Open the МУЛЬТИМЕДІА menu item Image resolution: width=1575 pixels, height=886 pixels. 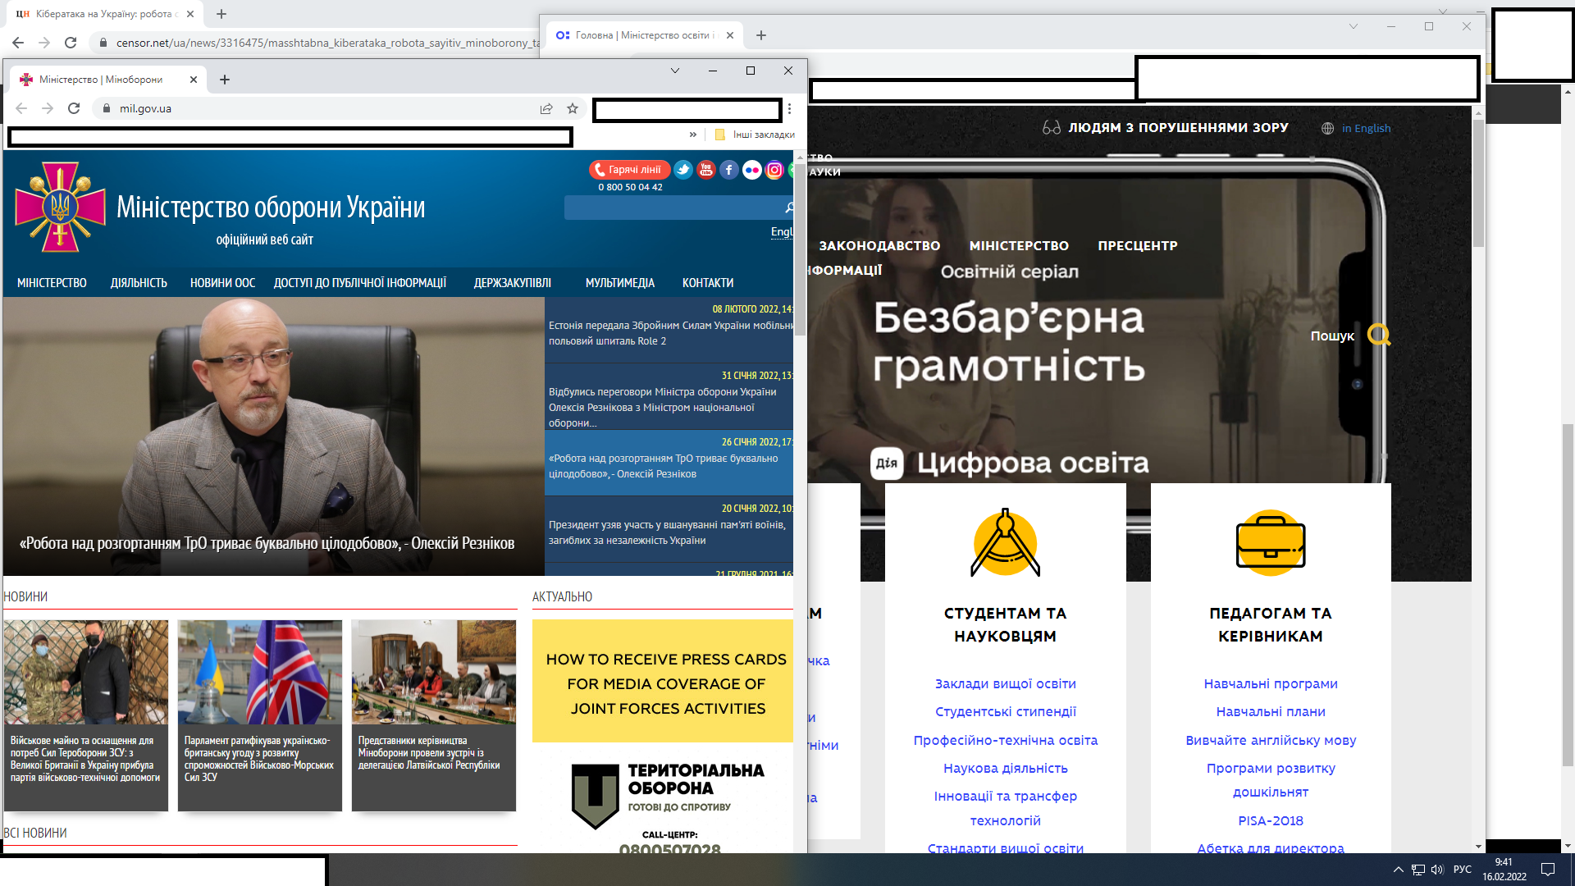point(620,283)
